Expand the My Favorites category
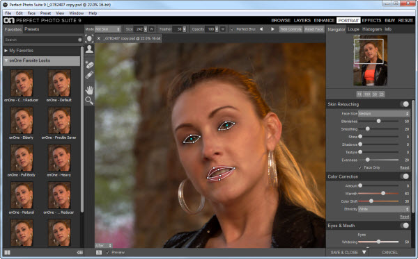This screenshot has width=418, height=259. pos(6,51)
